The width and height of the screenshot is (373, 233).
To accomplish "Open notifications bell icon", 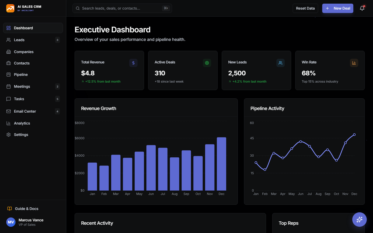I will tap(362, 8).
